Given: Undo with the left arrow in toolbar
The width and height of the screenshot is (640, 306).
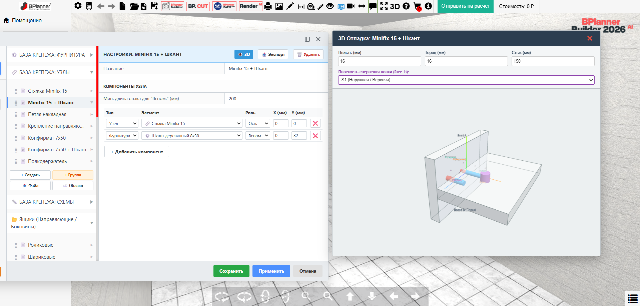Looking at the screenshot, I should 101,6.
